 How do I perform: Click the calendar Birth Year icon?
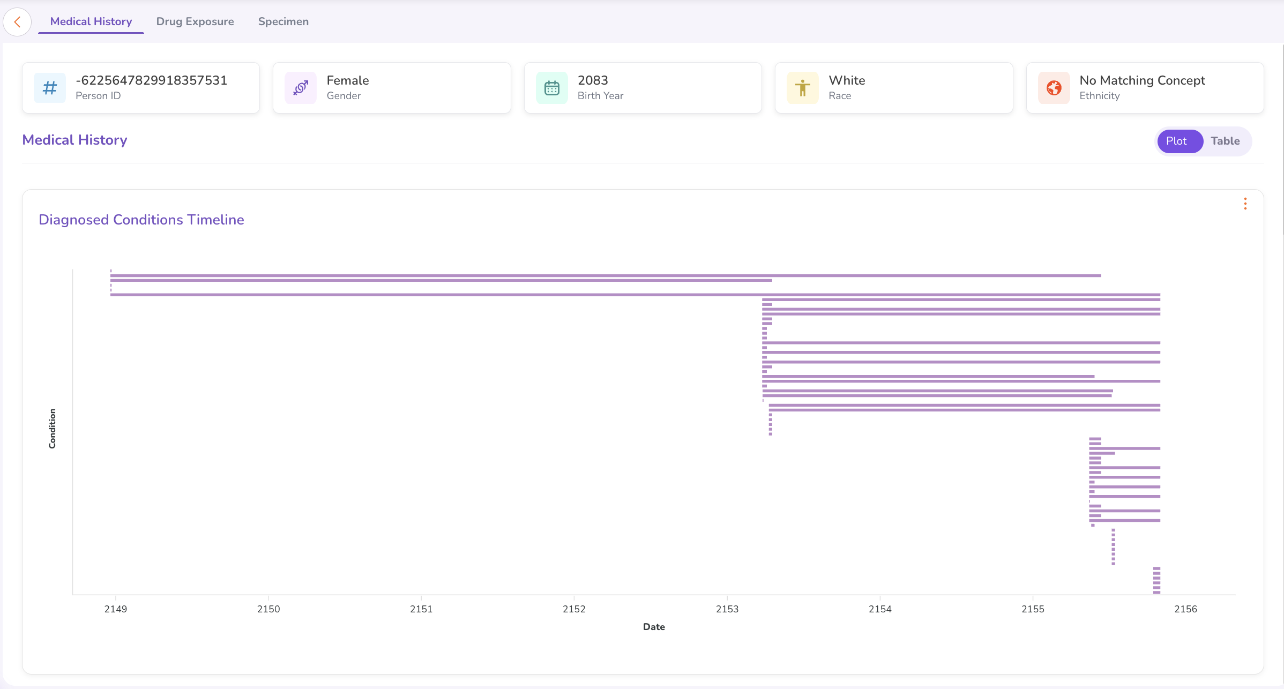(552, 88)
